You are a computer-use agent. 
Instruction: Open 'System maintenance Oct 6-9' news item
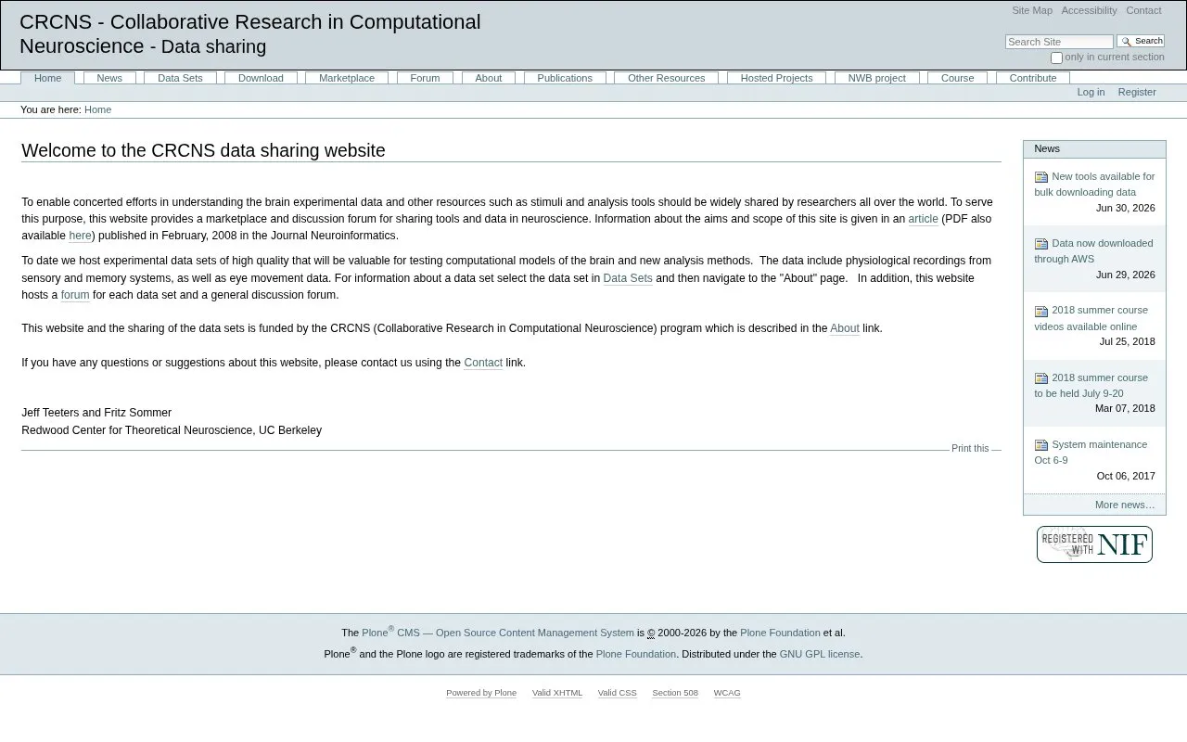(1091, 453)
